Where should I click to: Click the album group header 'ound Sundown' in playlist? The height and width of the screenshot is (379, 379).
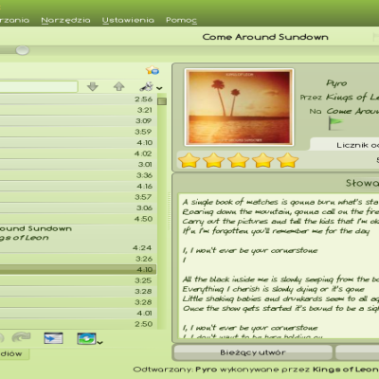point(36,228)
